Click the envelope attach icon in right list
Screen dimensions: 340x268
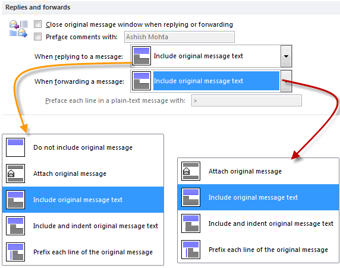pos(191,171)
